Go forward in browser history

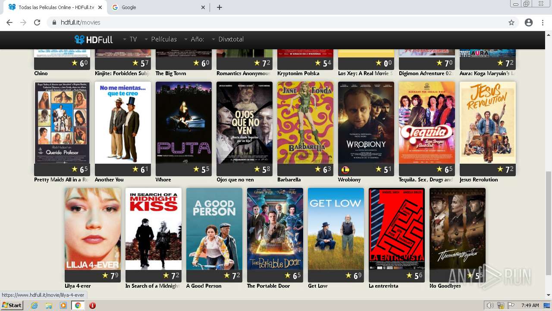[x=23, y=22]
